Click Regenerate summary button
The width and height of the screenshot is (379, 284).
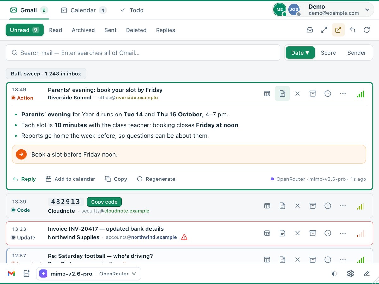coord(156,179)
